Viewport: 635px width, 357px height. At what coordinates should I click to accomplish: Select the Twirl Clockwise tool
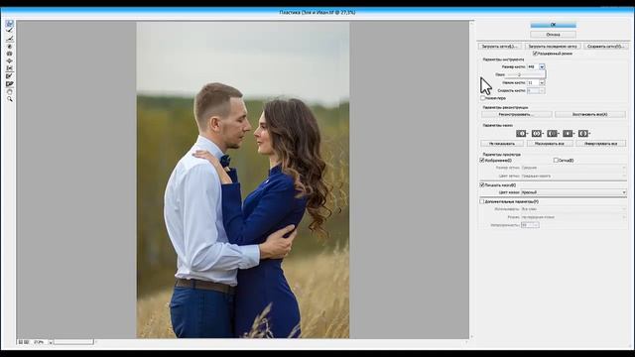coord(9,47)
